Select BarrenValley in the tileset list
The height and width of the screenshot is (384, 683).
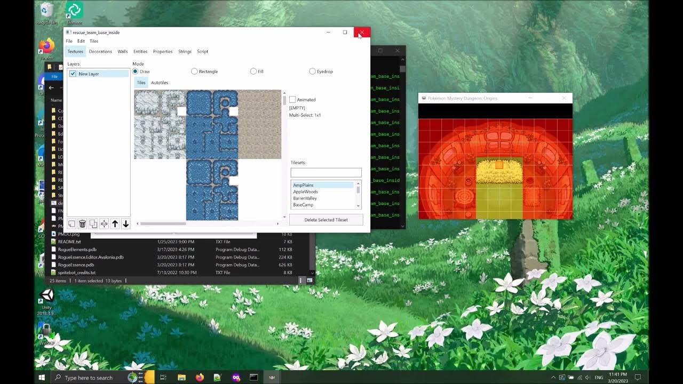click(x=323, y=198)
